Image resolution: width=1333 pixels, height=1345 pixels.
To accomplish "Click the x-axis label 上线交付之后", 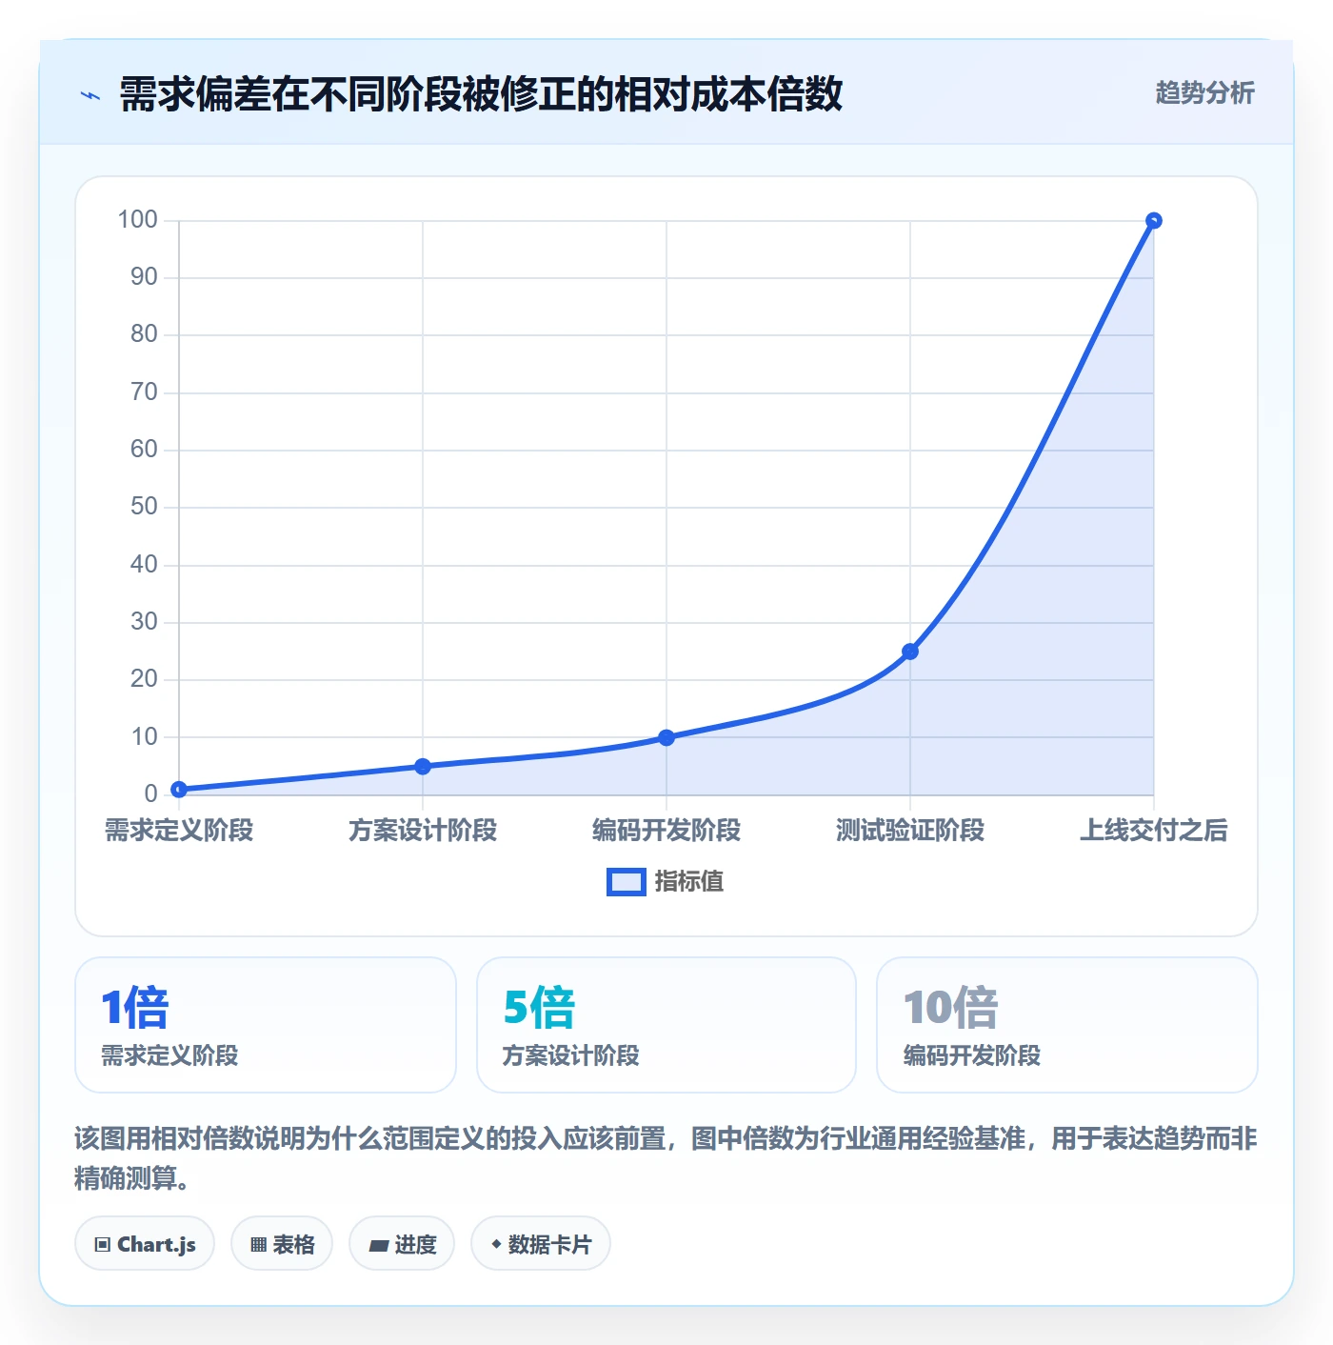I will pos(1154,831).
